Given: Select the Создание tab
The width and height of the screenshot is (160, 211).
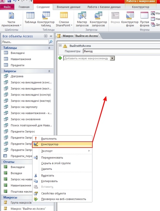Looking at the screenshot, I should click(43, 7).
